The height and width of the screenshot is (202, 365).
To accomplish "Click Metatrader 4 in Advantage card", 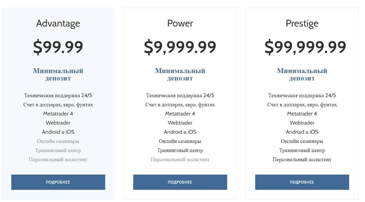I will click(58, 114).
